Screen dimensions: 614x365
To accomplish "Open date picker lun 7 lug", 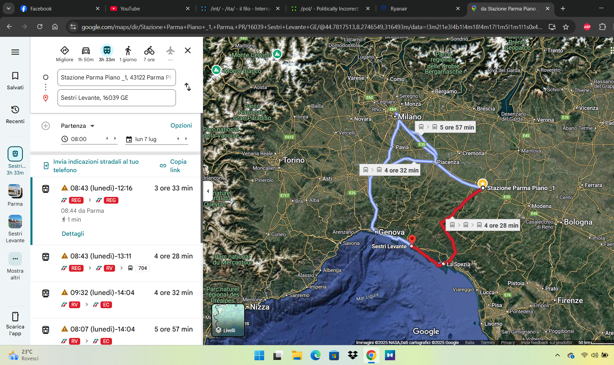I will tap(146, 139).
